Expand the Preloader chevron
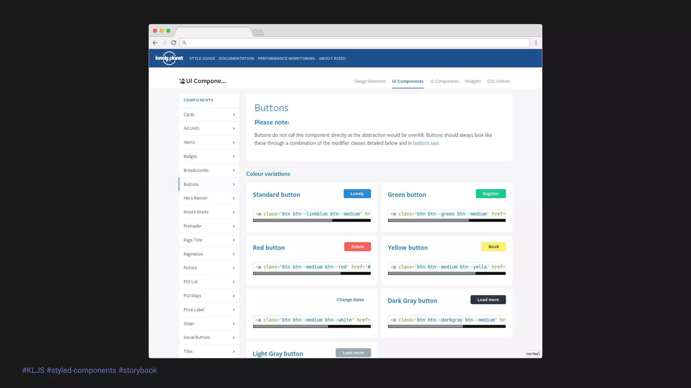Image resolution: width=691 pixels, height=388 pixels. [233, 226]
